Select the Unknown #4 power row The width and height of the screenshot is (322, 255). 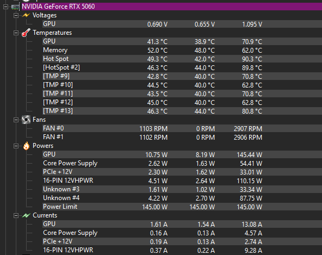click(182, 198)
